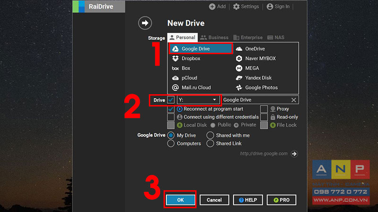378x212 pixels.
Task: Click the Sign In user icon
Action: tap(270, 7)
